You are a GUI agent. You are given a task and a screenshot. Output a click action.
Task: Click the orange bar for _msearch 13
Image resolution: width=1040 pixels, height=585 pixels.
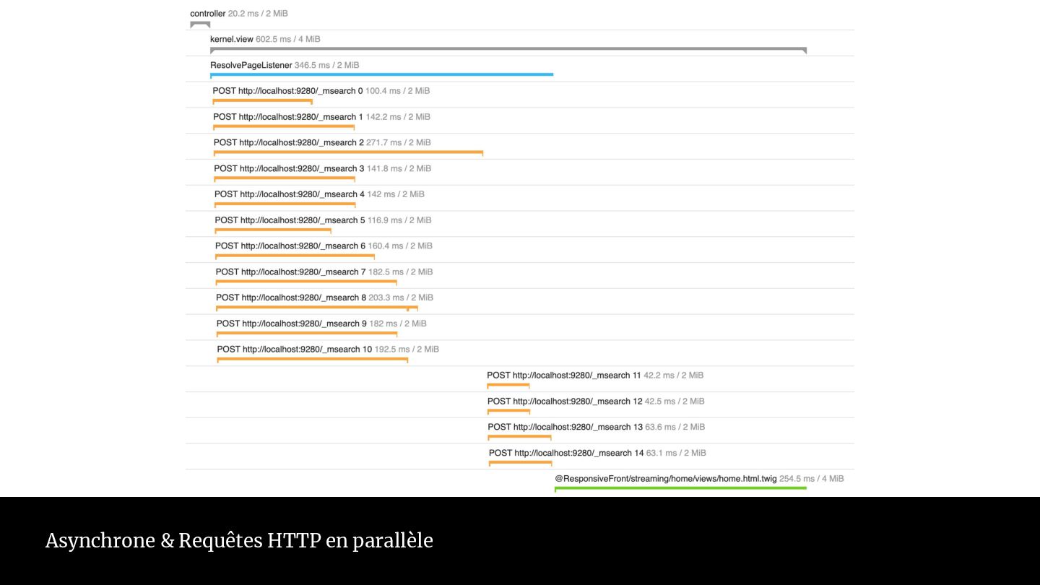pos(519,437)
